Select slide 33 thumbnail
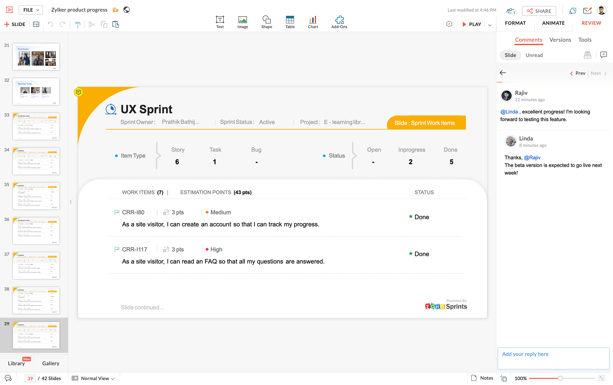The image size is (613, 385). [36, 126]
